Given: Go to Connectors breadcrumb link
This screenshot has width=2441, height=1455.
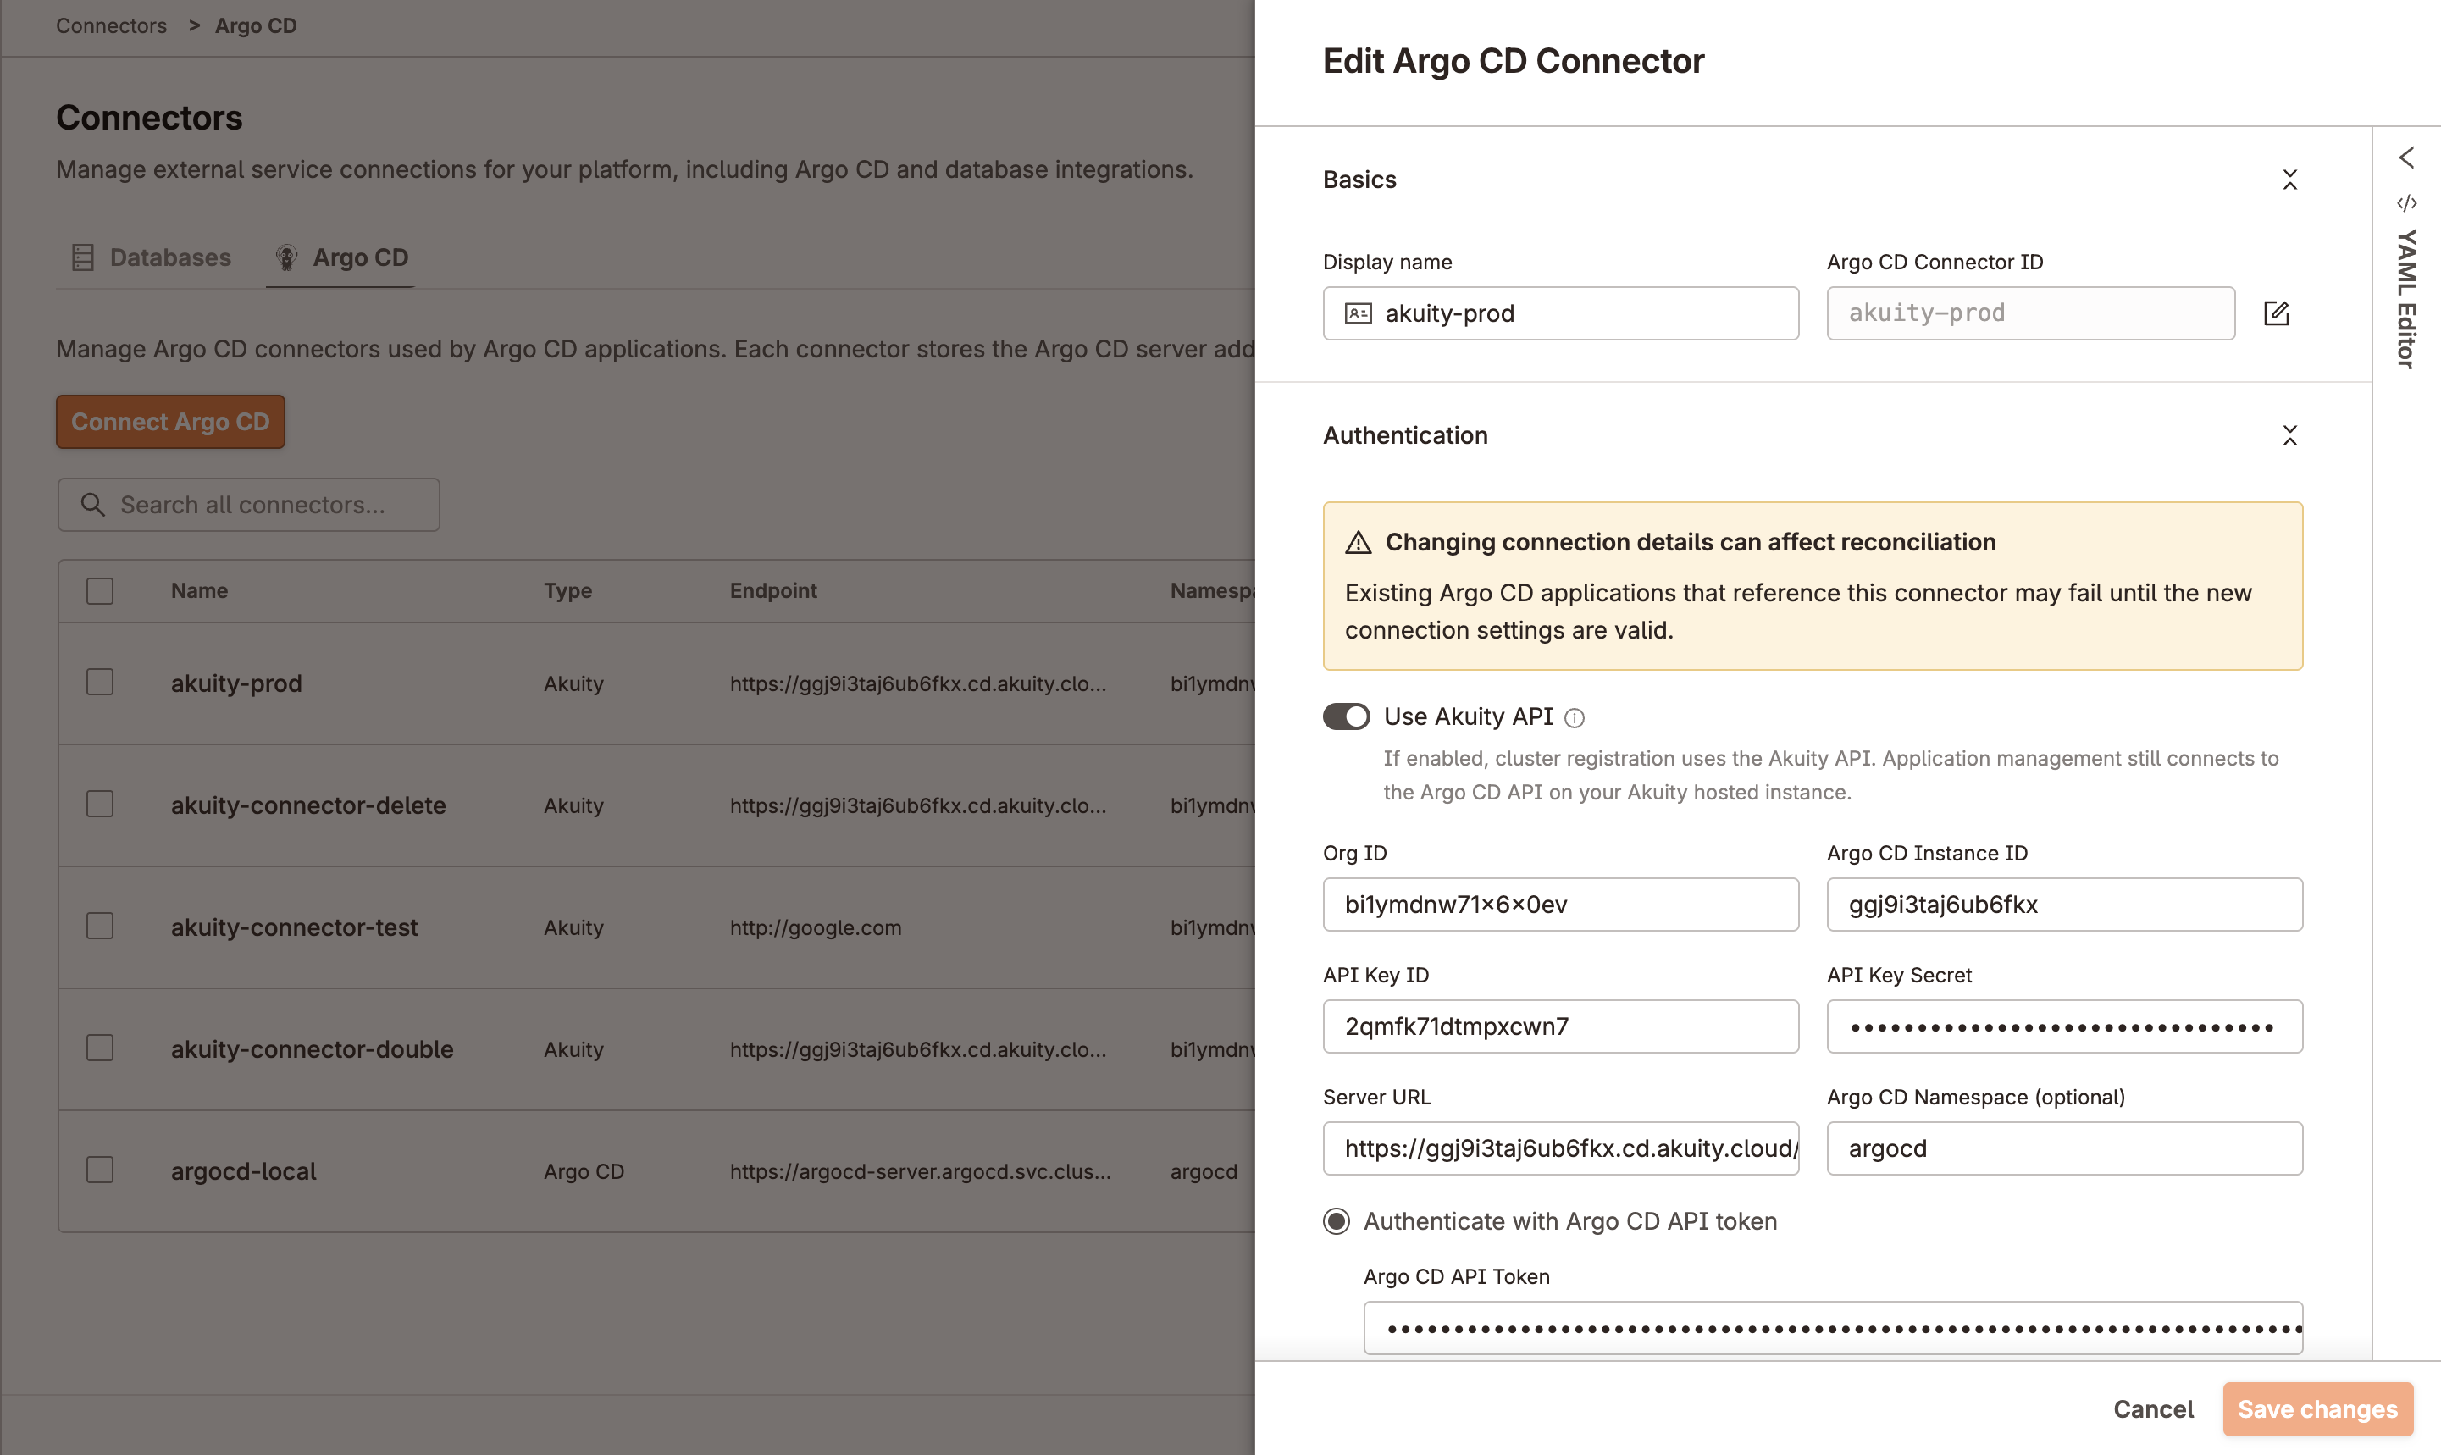Looking at the screenshot, I should pyautogui.click(x=111, y=25).
